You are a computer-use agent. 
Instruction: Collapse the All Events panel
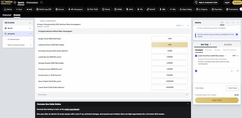(x=30, y=23)
